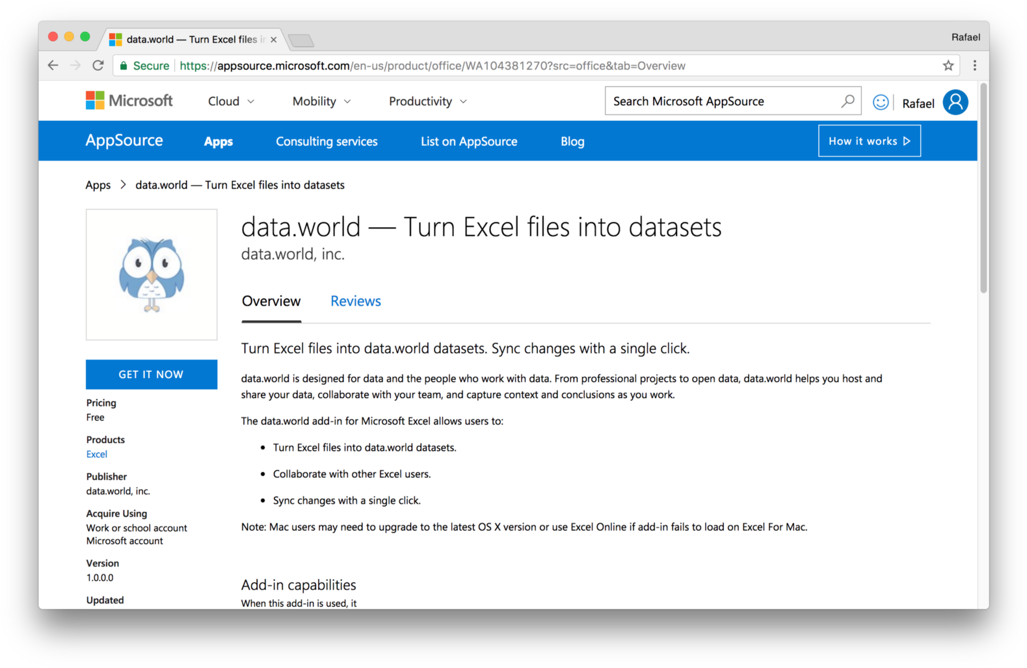Screen dimensions: 1027x668
Task: Open the Blog link
Action: click(572, 141)
